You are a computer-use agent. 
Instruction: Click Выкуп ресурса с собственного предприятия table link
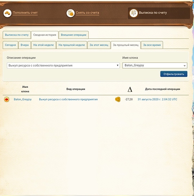tap(68, 99)
